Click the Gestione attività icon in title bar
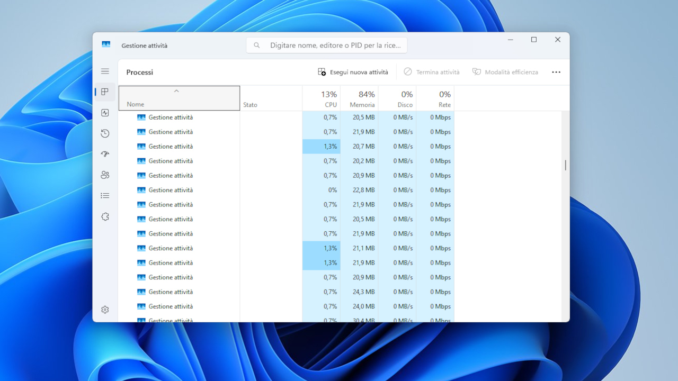 (x=106, y=44)
